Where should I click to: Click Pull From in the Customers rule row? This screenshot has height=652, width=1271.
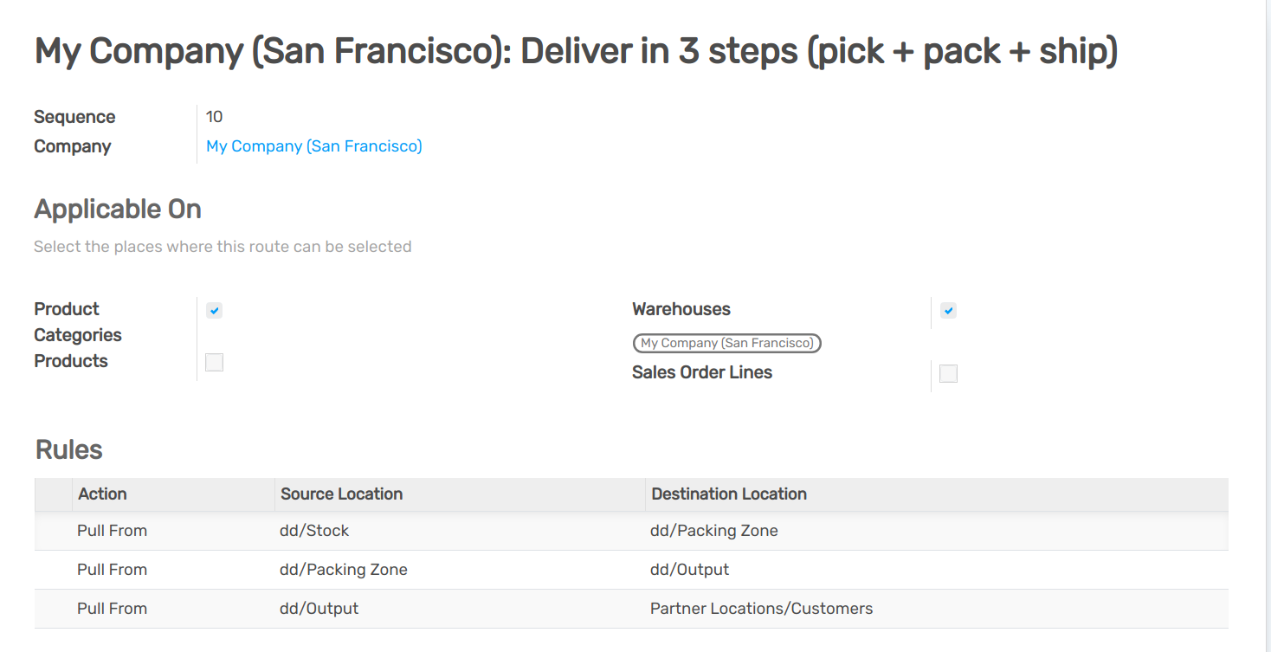click(112, 609)
